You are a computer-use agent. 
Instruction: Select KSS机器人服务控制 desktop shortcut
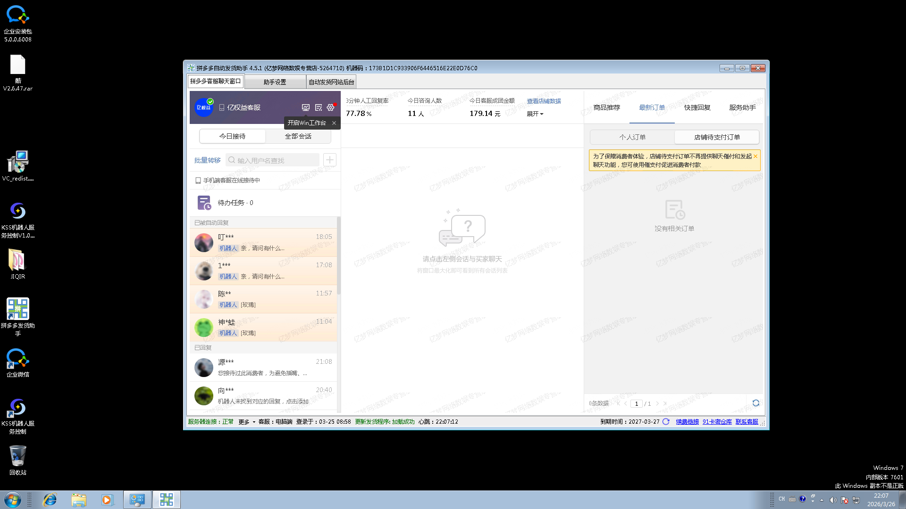tap(18, 416)
